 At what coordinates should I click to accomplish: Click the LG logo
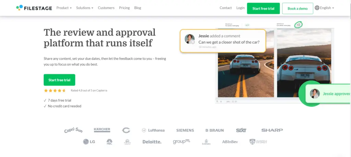[89, 142]
